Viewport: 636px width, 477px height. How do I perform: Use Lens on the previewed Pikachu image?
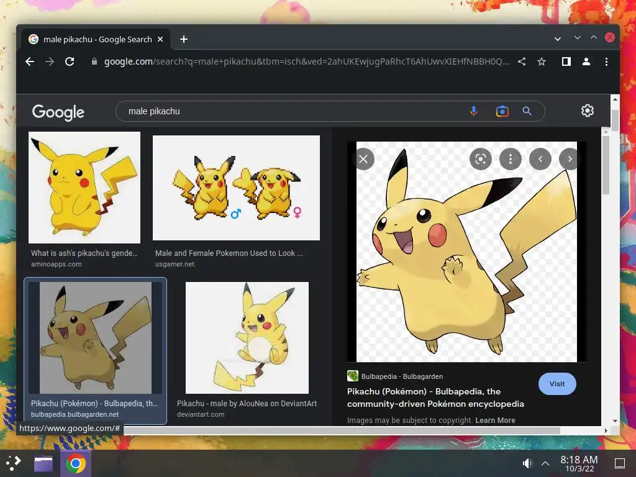tap(481, 159)
